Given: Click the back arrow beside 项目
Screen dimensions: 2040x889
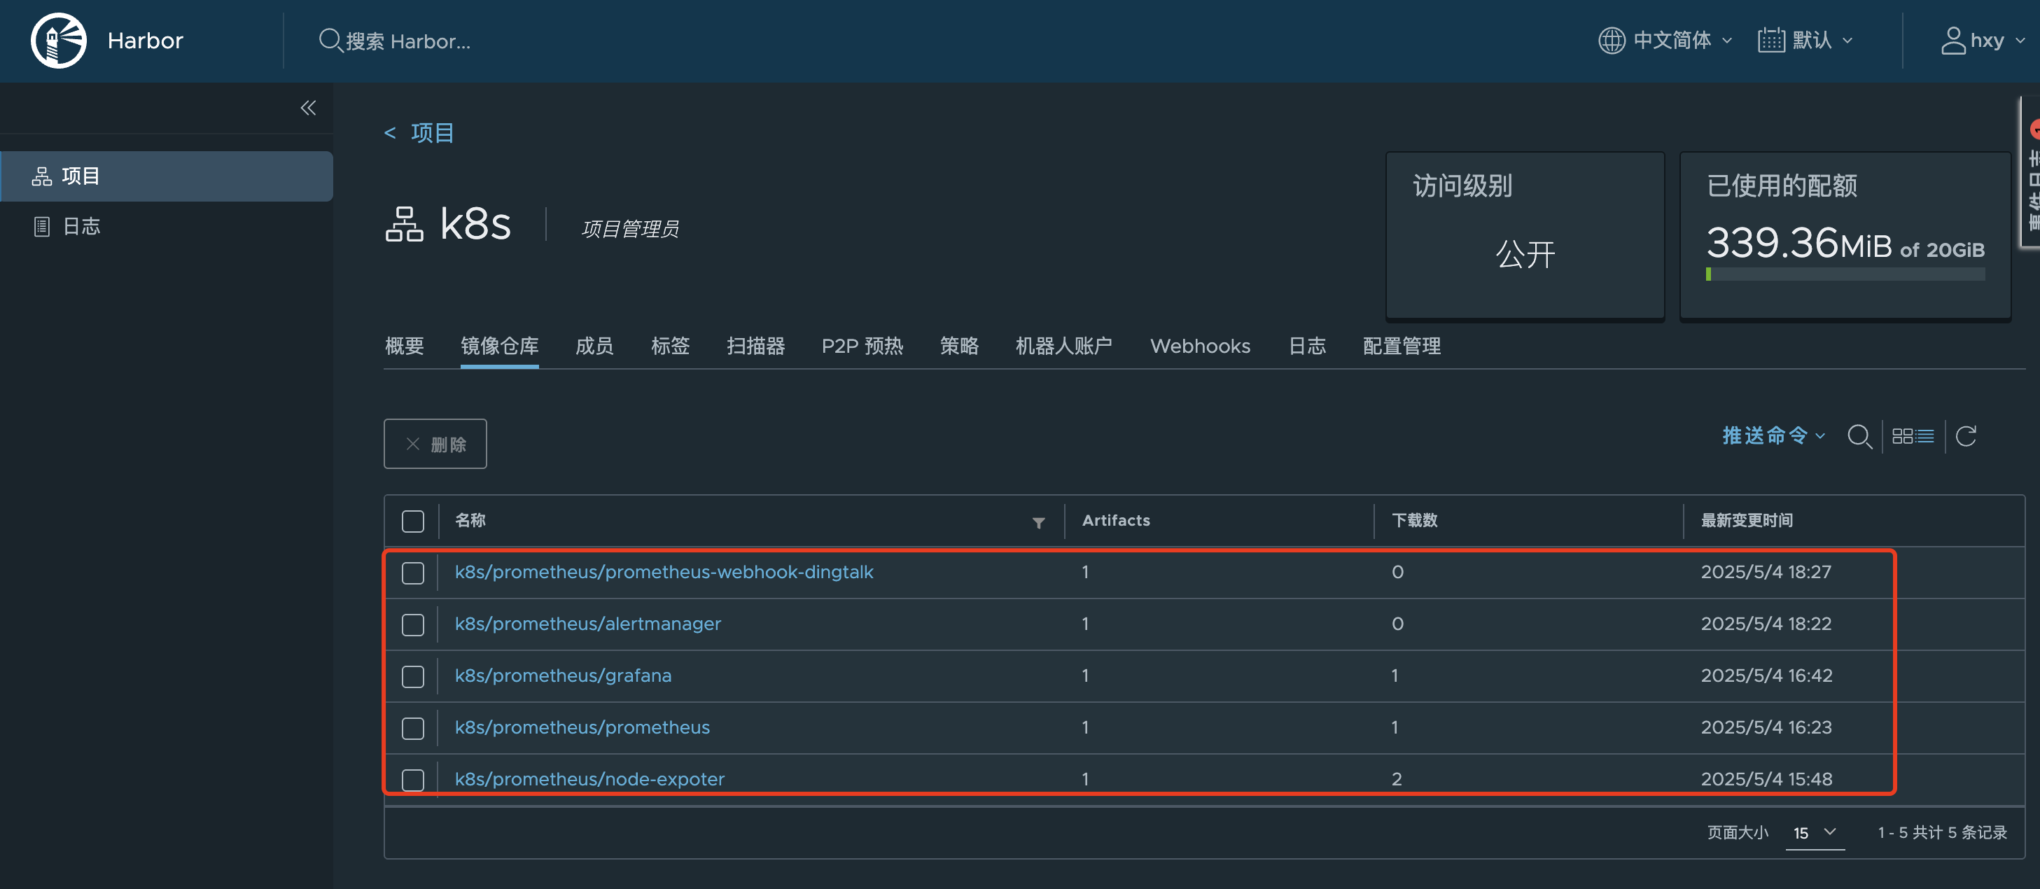Looking at the screenshot, I should [x=390, y=133].
